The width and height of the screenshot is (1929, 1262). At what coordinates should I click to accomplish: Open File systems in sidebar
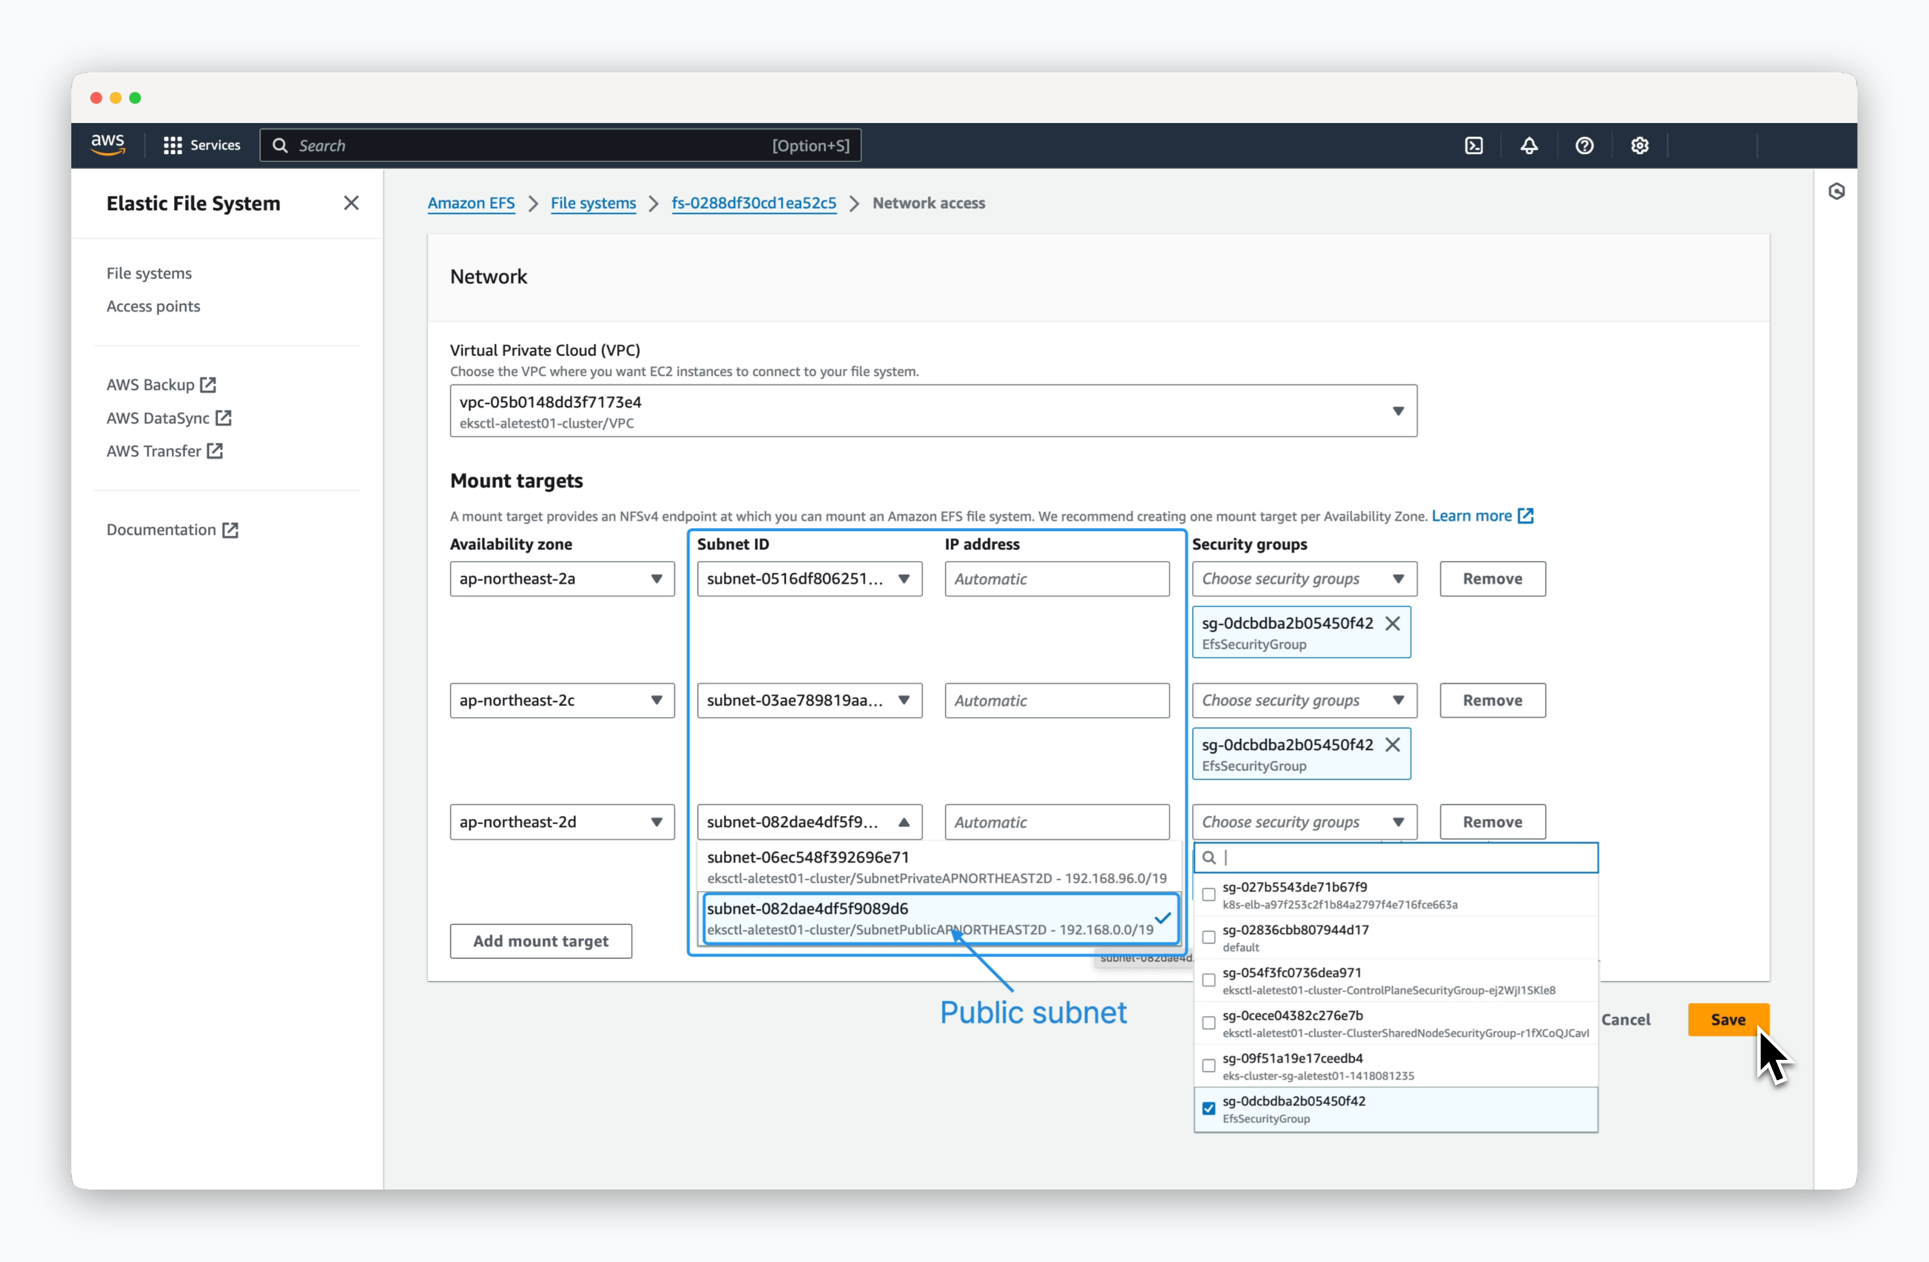tap(149, 273)
